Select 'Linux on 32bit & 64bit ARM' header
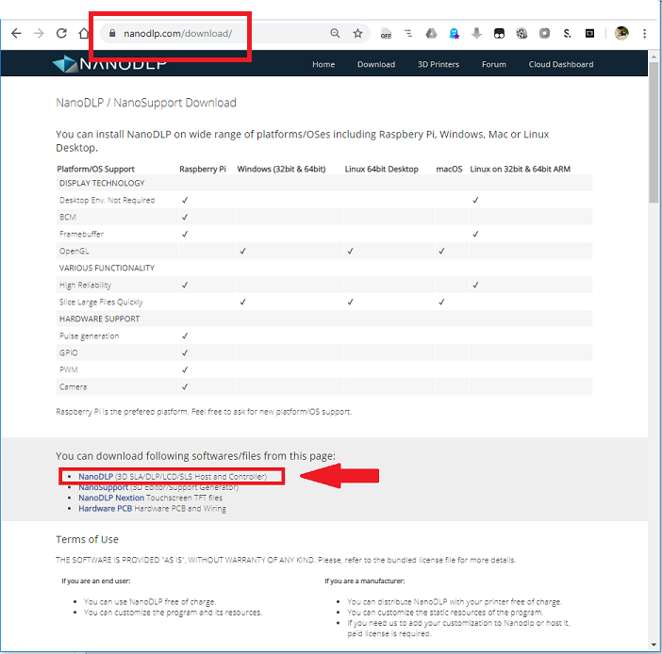The width and height of the screenshot is (662, 654). click(x=521, y=169)
